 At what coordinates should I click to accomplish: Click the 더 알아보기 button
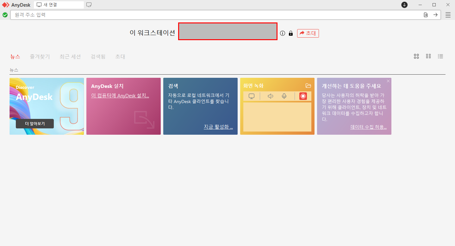coord(35,124)
